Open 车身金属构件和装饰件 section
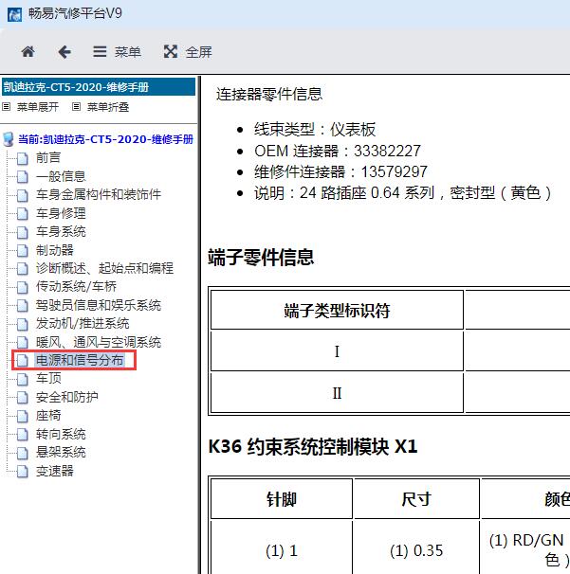570x574 pixels. tap(99, 194)
